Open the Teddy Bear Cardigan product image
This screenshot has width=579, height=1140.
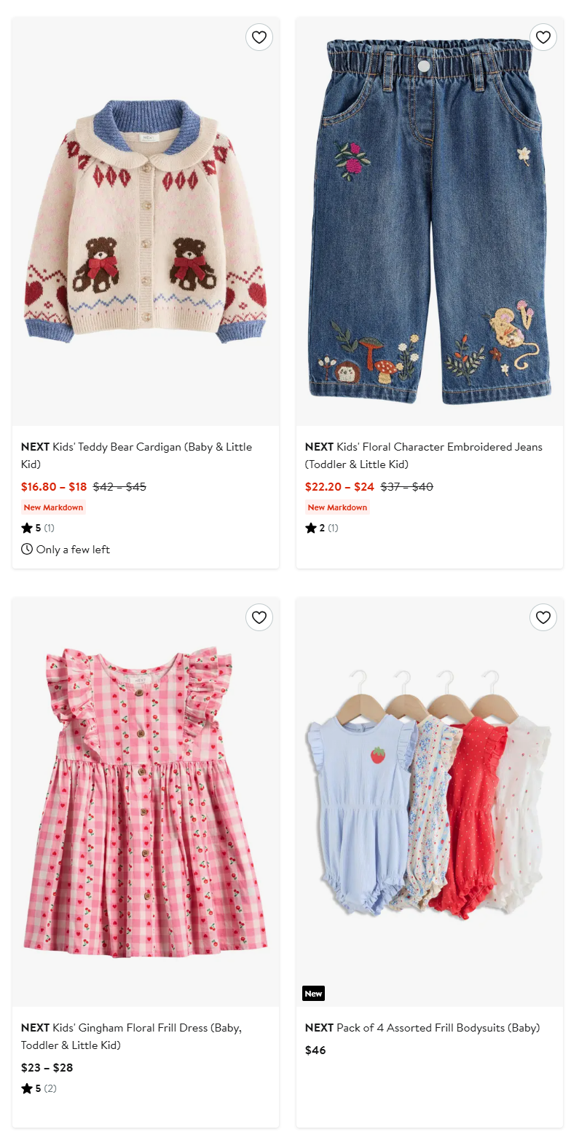(x=146, y=221)
